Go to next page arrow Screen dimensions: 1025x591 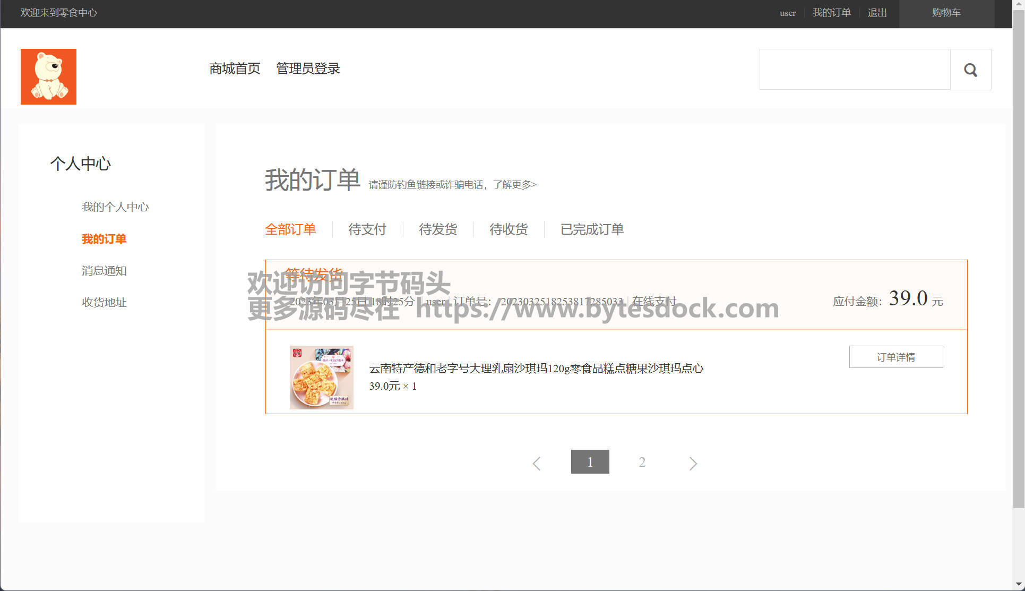click(693, 463)
